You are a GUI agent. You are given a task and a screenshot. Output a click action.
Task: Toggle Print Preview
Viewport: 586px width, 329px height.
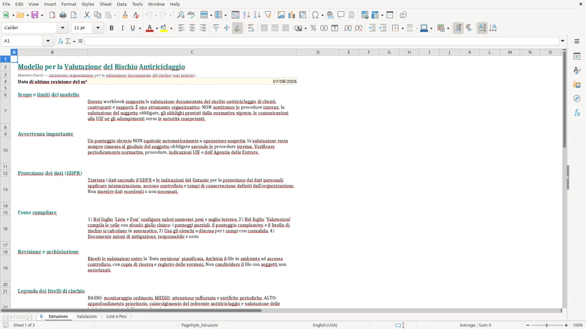[x=74, y=15]
